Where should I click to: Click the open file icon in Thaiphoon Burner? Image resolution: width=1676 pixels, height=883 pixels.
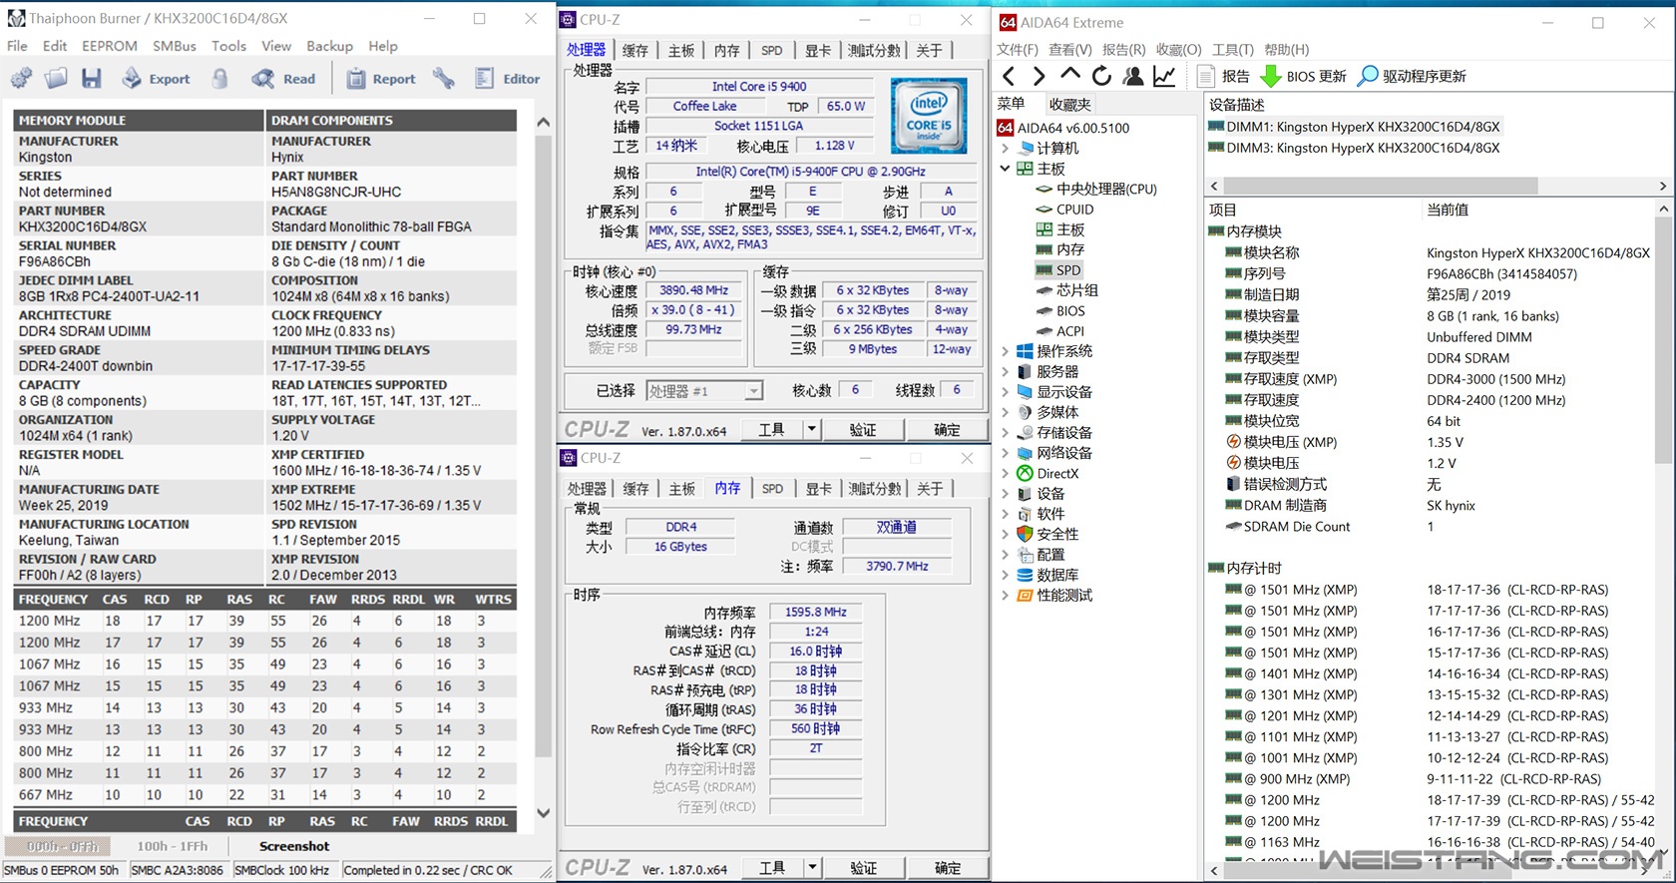[57, 79]
